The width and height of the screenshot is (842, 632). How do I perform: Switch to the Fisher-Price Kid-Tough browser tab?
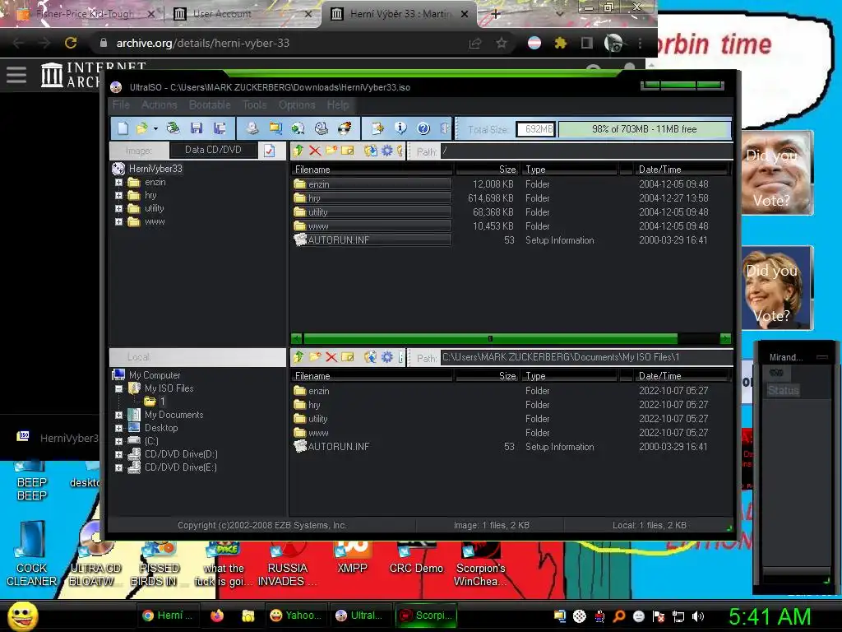pyautogui.click(x=85, y=14)
